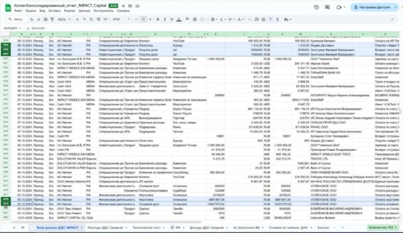Toggle italic formatting
The image size is (403, 233).
(165, 20)
